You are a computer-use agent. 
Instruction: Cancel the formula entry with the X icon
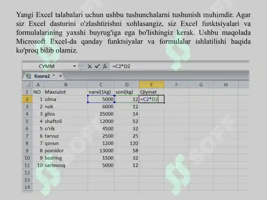click(90, 66)
